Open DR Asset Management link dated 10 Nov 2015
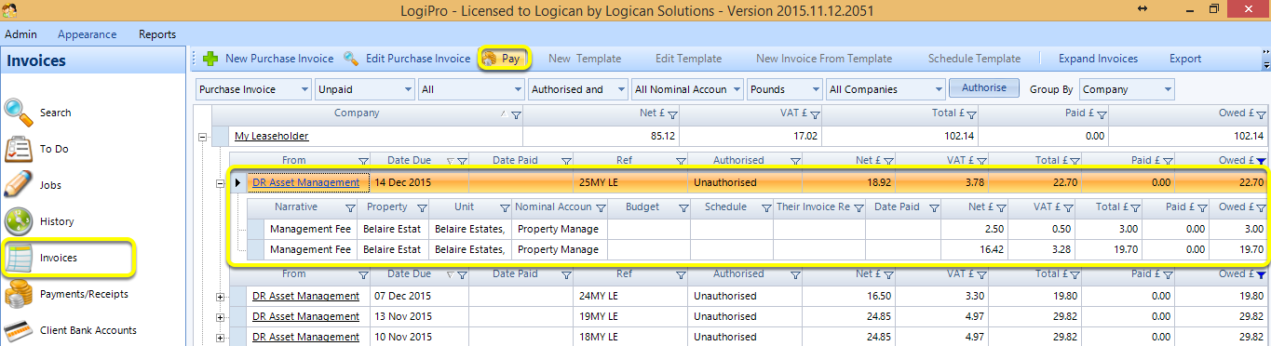The image size is (1271, 346). coord(305,337)
